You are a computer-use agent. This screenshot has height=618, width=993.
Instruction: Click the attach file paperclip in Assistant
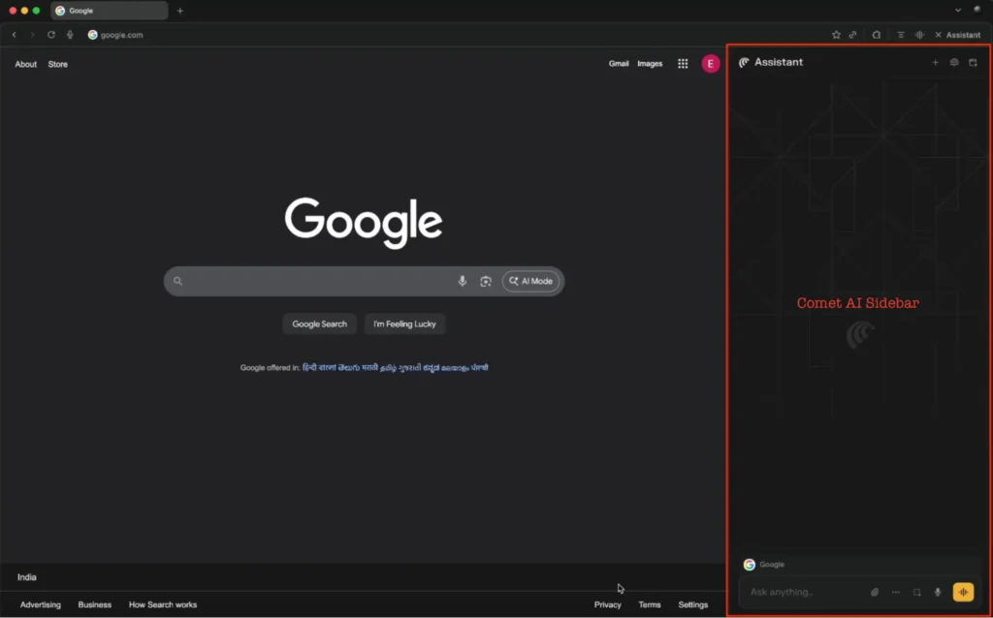coord(874,592)
